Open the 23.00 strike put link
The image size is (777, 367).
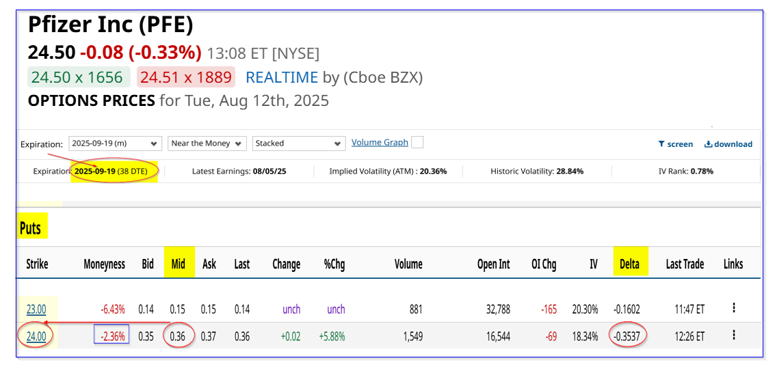pos(36,310)
